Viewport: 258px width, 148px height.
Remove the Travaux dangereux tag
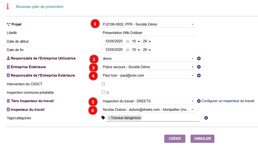(109, 118)
